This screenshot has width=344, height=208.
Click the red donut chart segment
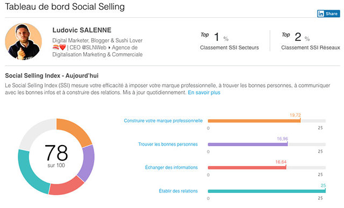click(x=65, y=188)
